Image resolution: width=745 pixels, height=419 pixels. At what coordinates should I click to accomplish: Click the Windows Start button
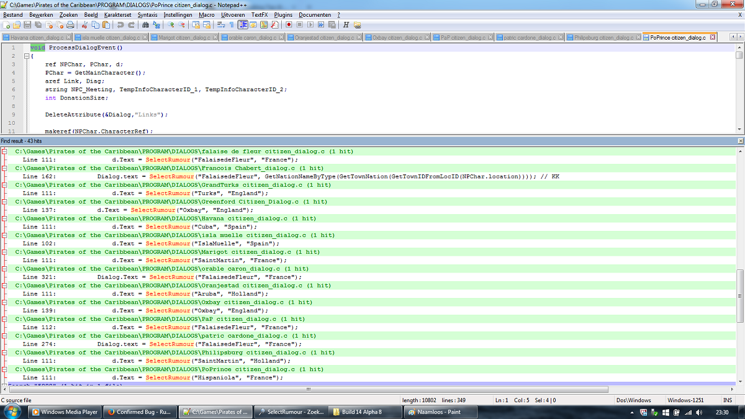(x=12, y=412)
